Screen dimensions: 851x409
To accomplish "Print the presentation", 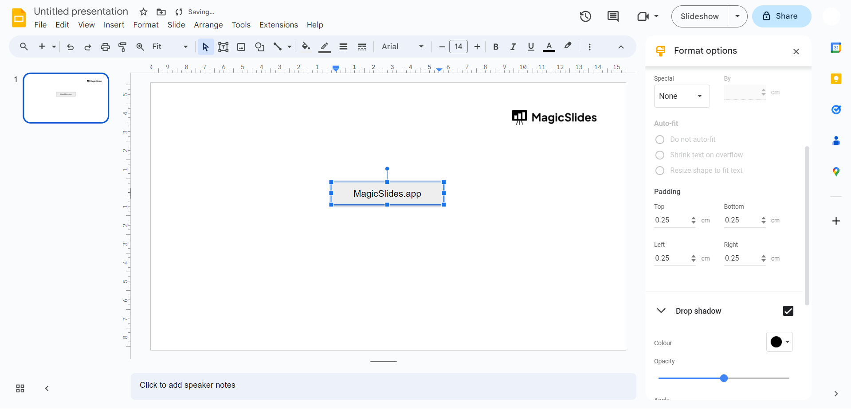I will (105, 47).
